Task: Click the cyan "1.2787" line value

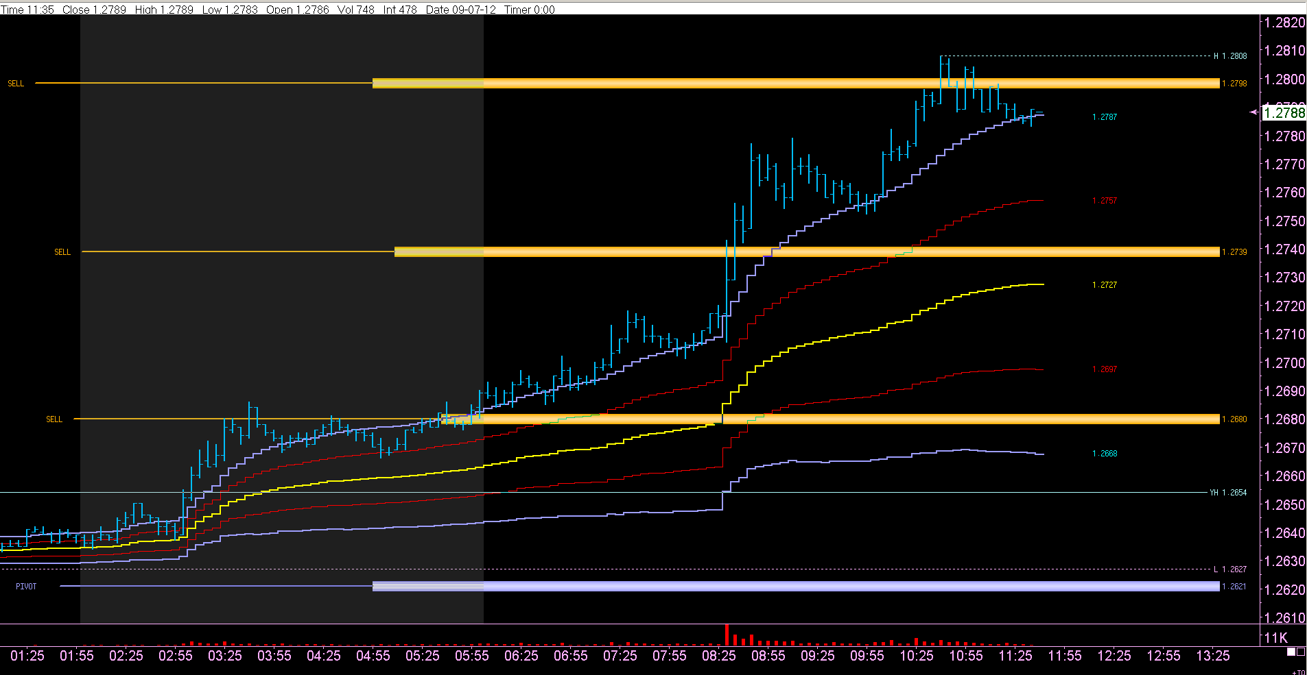Action: pyautogui.click(x=1105, y=117)
